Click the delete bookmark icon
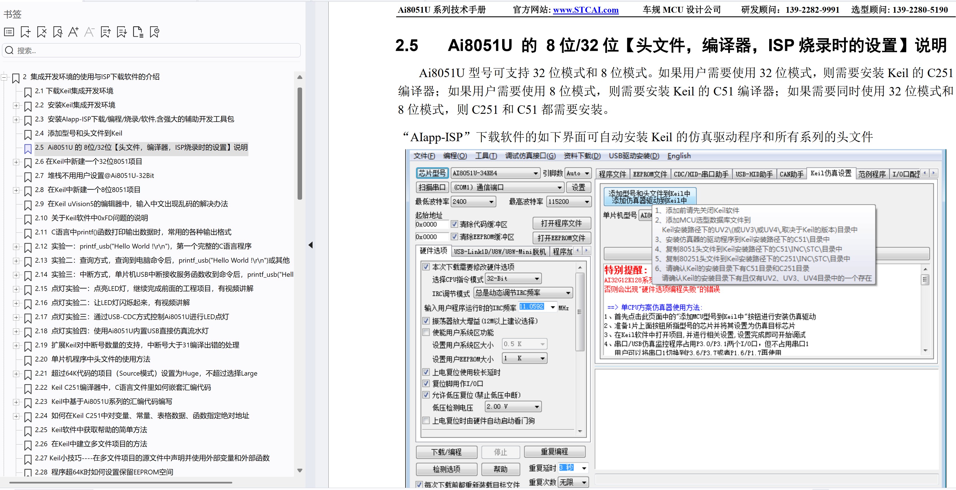956x490 pixels. 42,32
